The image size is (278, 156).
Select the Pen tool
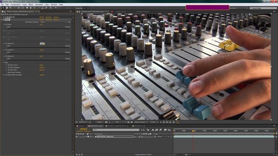pos(31,8)
